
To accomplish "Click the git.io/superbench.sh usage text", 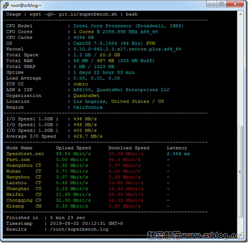I will (x=88, y=14).
